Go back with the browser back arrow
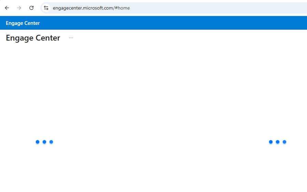Viewport: 307px width, 192px height. pyautogui.click(x=7, y=8)
